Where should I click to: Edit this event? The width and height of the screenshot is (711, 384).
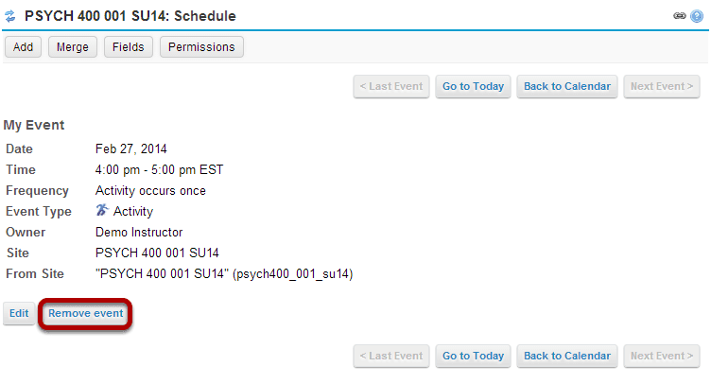pos(19,313)
